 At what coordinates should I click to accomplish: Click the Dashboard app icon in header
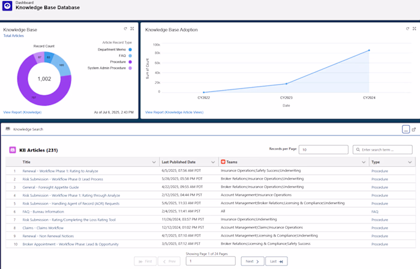[7, 7]
